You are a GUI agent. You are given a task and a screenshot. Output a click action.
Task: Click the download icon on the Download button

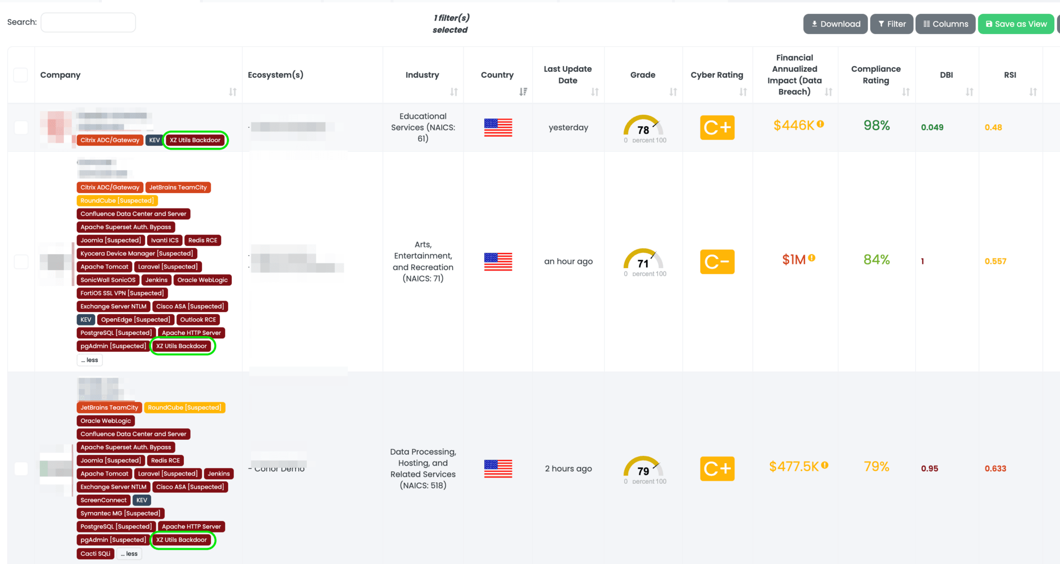coord(814,24)
